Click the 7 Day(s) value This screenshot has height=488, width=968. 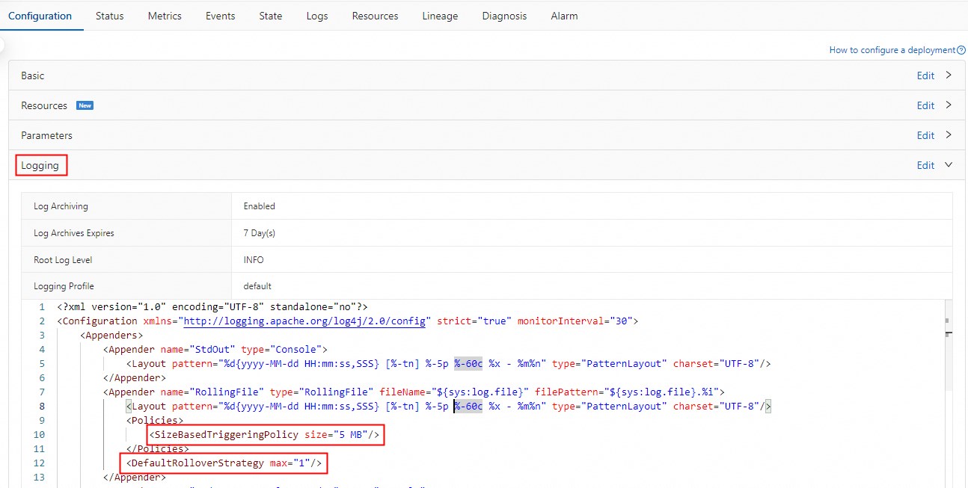259,233
